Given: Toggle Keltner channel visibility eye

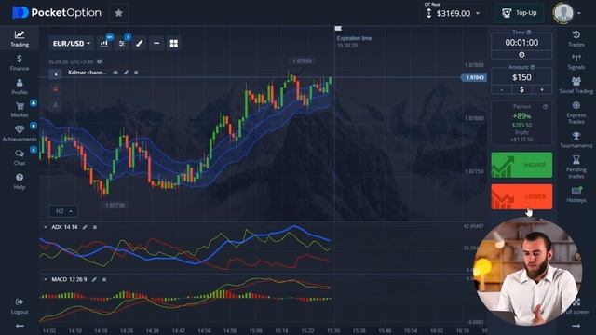Looking at the screenshot, I should [115, 73].
